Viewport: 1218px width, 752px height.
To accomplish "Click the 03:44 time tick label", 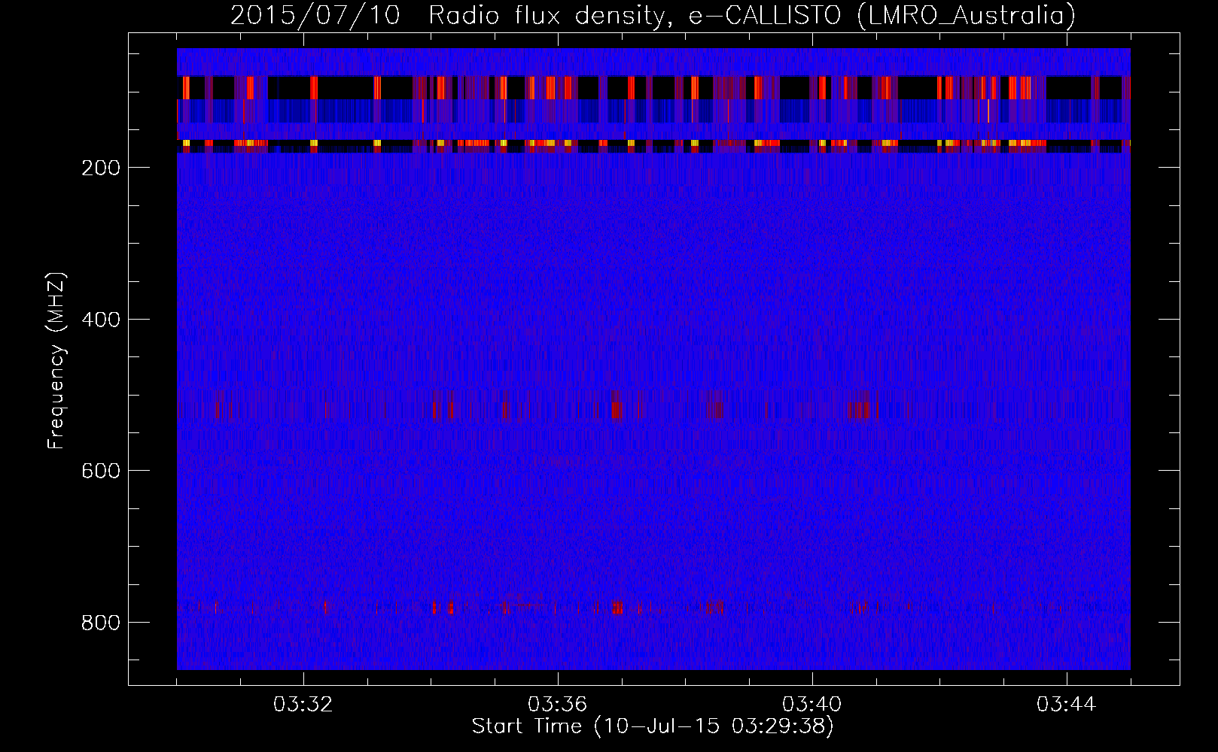I will tap(1067, 705).
